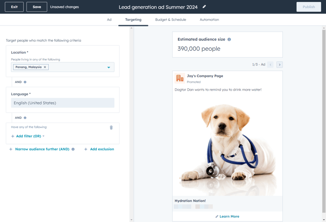Screen dimensions: 326x222
Task: Click info icon next to first AND
Action: click(x=25, y=82)
